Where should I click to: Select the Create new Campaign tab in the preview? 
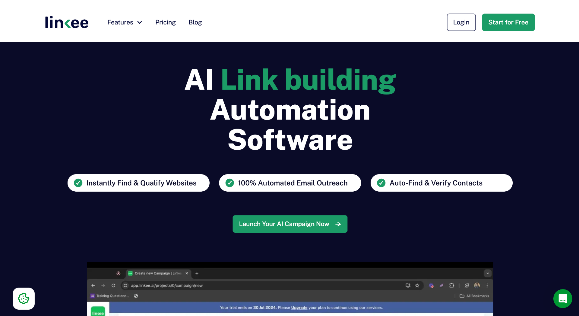tap(158, 273)
